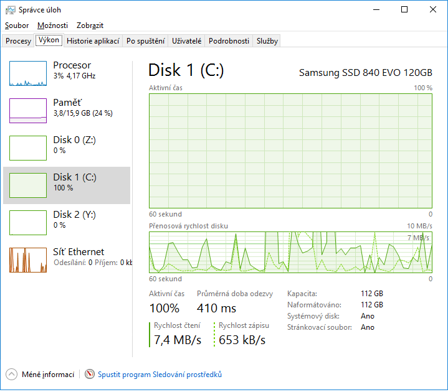The width and height of the screenshot is (448, 392).
Task: Open the Po spuštění tab
Action: tap(145, 41)
